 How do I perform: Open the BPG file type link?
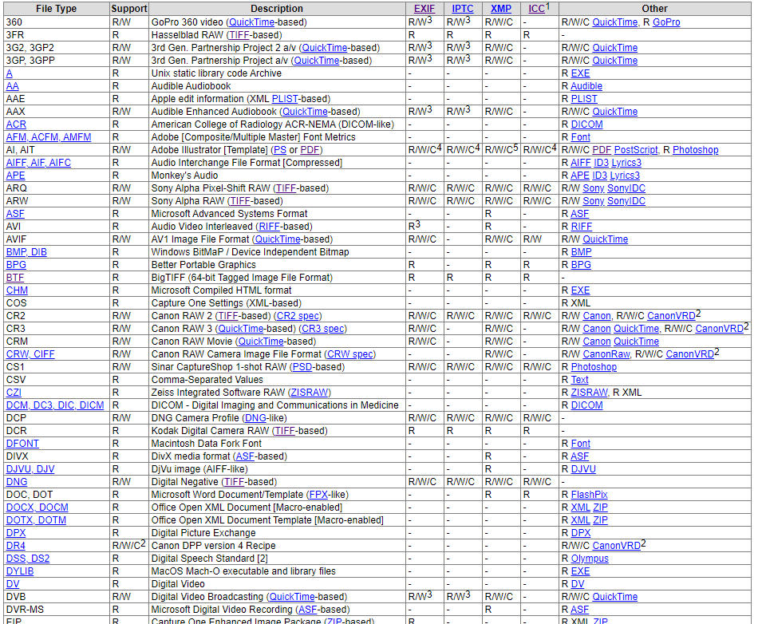(16, 265)
